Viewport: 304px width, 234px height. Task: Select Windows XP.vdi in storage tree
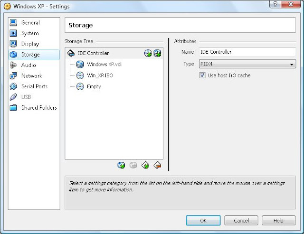point(104,64)
